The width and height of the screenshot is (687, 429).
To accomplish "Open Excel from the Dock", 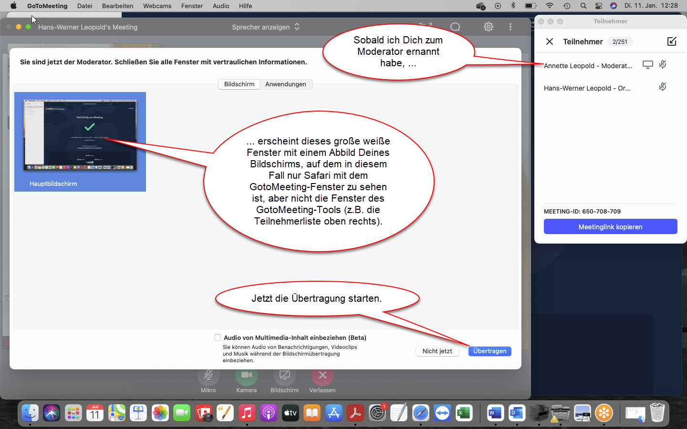I will 464,413.
